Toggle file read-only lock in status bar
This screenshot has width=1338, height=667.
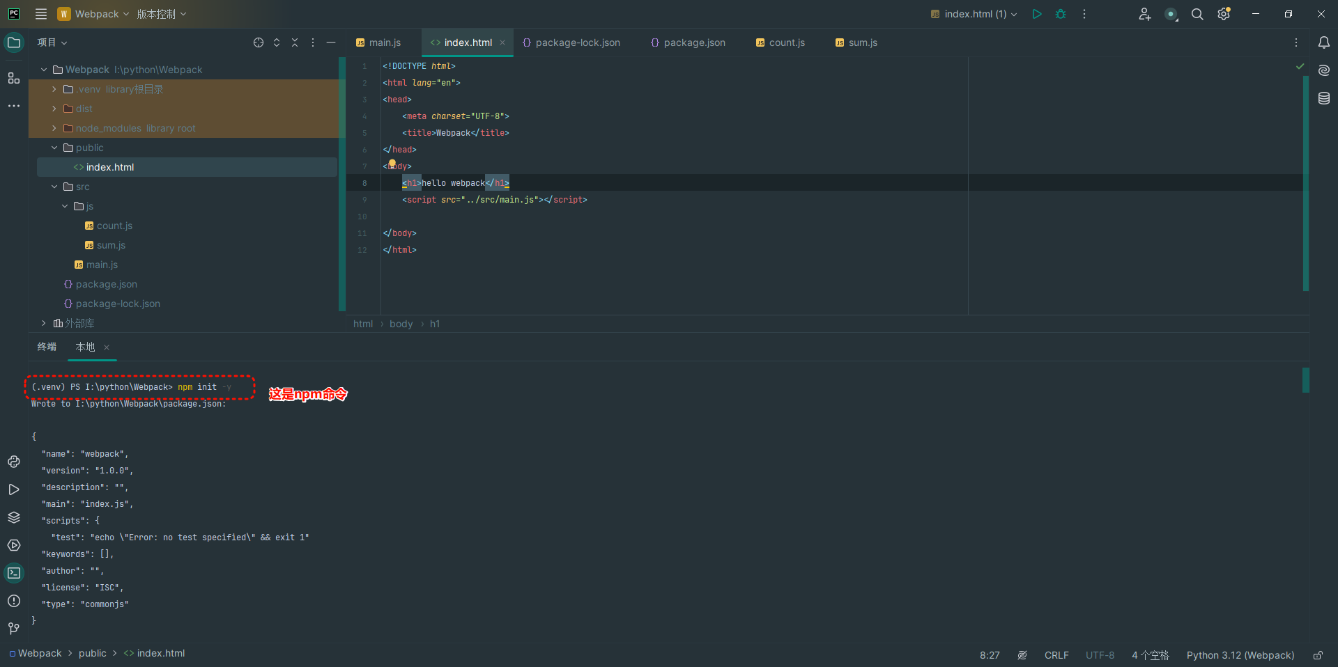click(1318, 655)
